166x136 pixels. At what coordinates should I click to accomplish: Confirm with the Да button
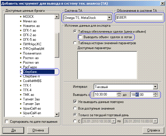coord(13,130)
